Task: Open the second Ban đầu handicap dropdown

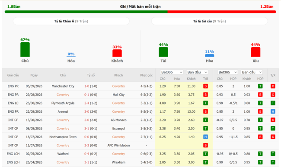Action: pyautogui.click(x=252, y=72)
